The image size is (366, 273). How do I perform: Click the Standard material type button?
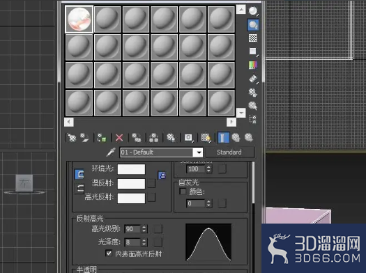[229, 153]
